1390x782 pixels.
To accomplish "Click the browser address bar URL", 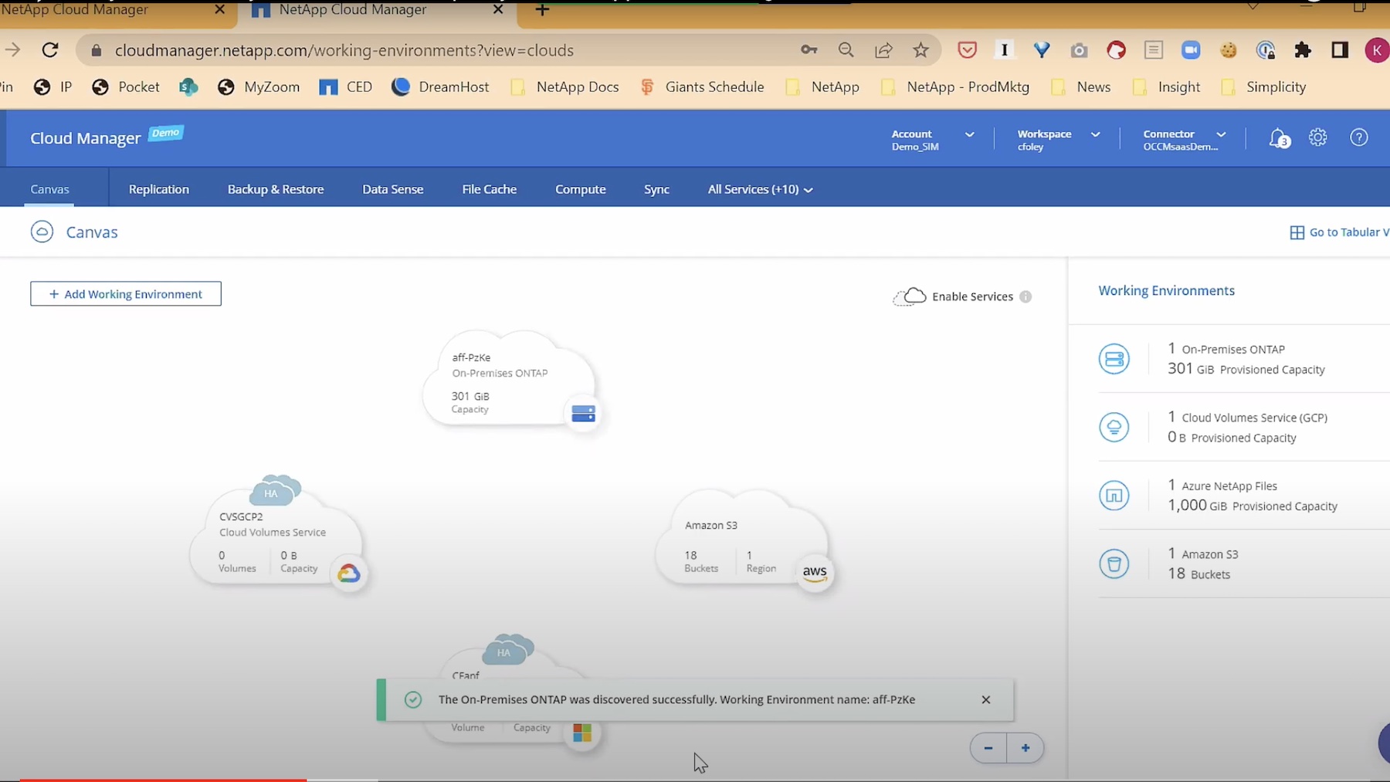I will click(x=344, y=50).
